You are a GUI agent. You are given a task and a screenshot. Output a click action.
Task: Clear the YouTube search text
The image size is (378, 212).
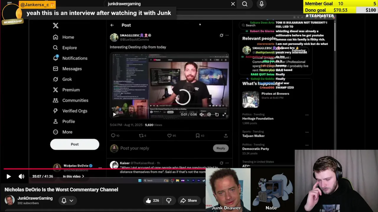(233, 4)
